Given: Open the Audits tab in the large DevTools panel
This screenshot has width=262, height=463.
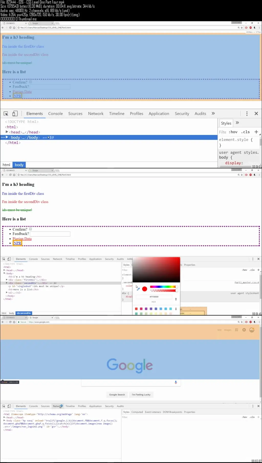Looking at the screenshot, I should click(200, 114).
